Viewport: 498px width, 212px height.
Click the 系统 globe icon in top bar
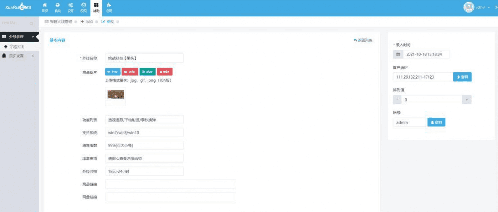[x=58, y=7]
